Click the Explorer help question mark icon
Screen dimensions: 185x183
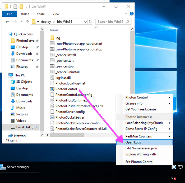[132, 14]
